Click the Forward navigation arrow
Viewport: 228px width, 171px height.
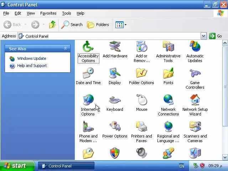pyautogui.click(x=35, y=25)
